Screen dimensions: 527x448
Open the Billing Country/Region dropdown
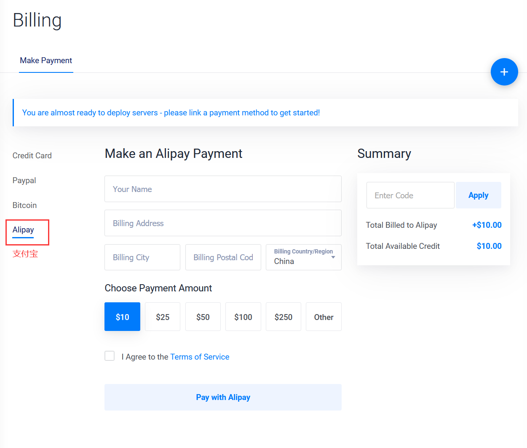pos(304,257)
